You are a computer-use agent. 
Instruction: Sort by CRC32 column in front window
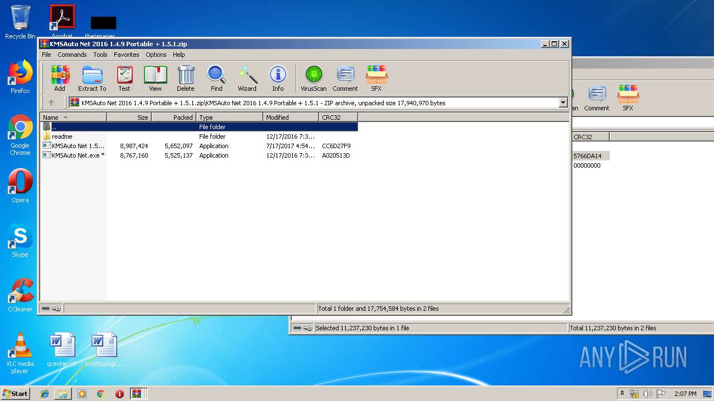coord(338,118)
